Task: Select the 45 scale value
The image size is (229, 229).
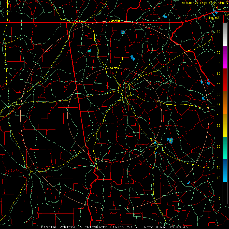Action: click(x=219, y=105)
